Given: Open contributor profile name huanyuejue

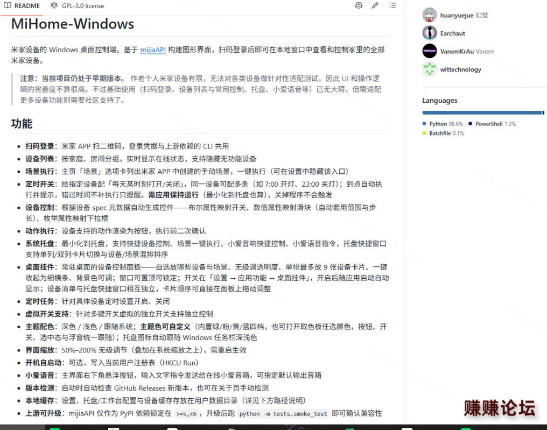Looking at the screenshot, I should coord(457,16).
